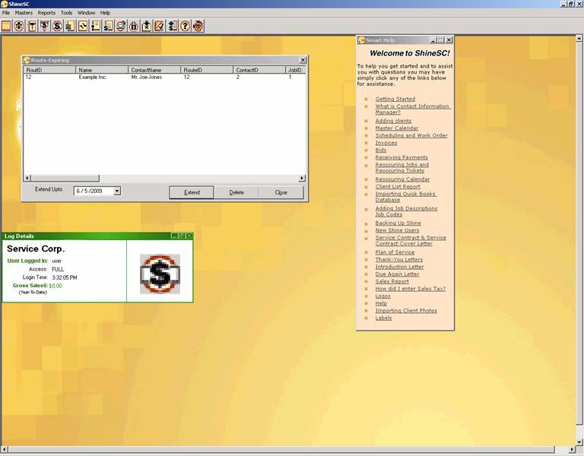
Task: Open the Reoccuring Calendar help link
Action: click(x=402, y=179)
